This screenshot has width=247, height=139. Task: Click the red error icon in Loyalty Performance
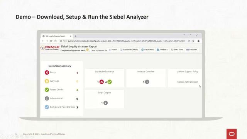(x=102, y=82)
